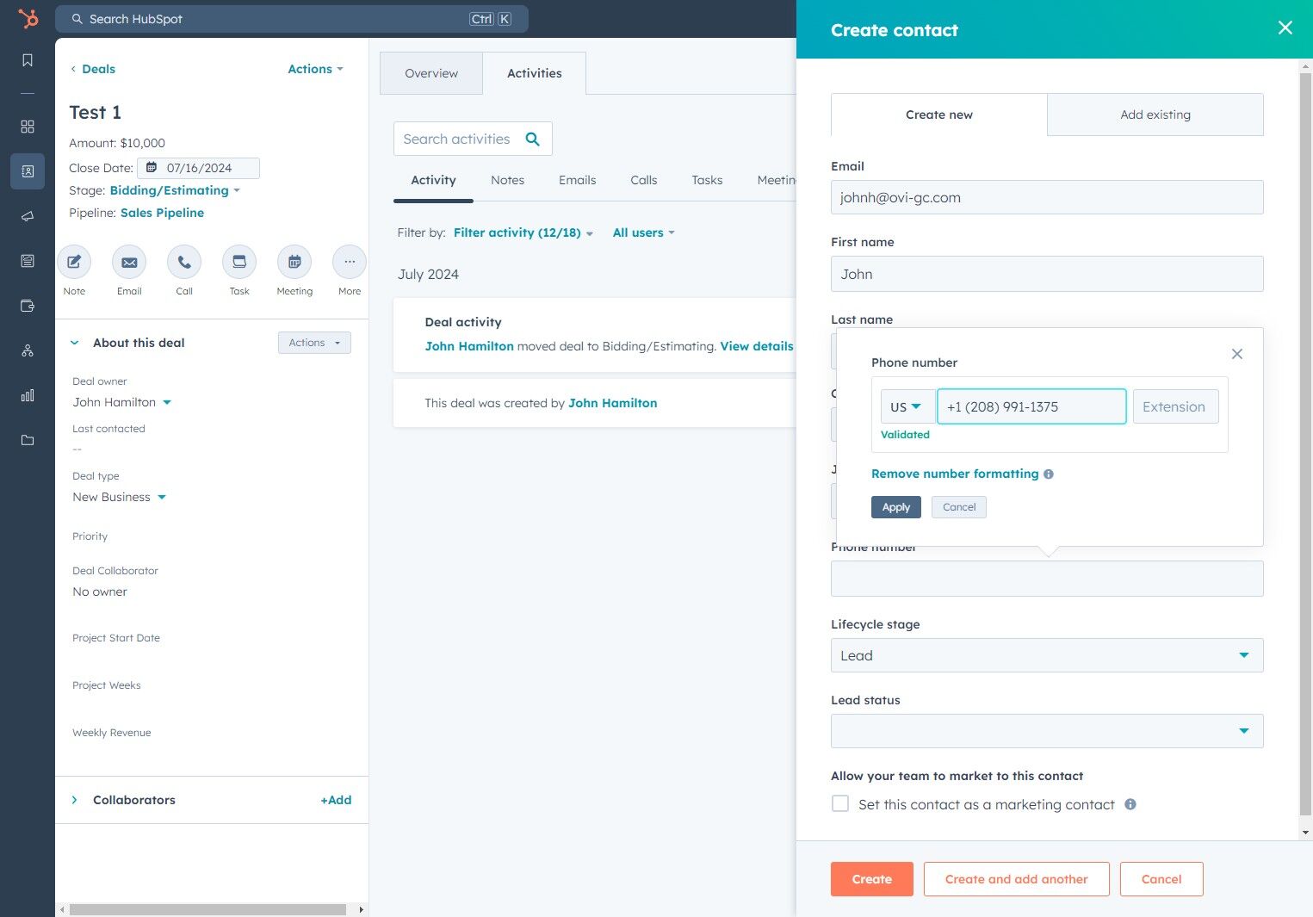Open the Sales Pipeline link
The image size is (1313, 917).
click(x=162, y=213)
